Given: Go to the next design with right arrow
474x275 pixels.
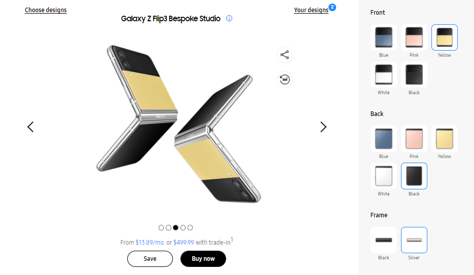Looking at the screenshot, I should pos(323,127).
